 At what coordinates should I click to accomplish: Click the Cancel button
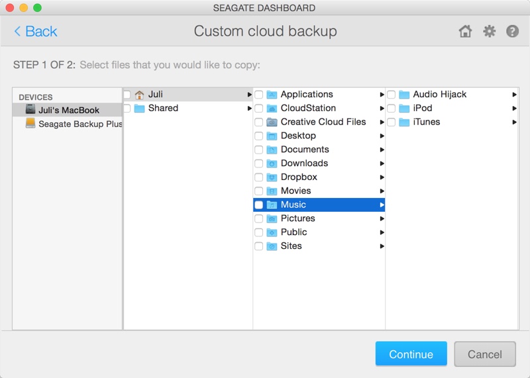click(x=484, y=354)
